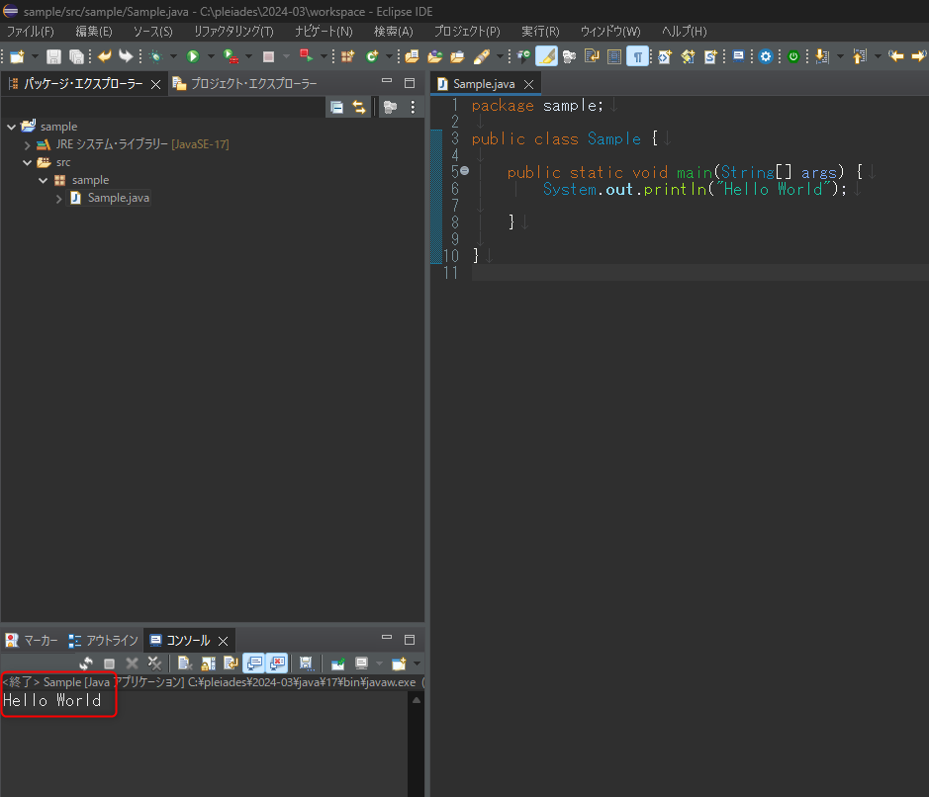Open the リファクタリング(T) menu
The height and width of the screenshot is (797, 929).
point(234,32)
